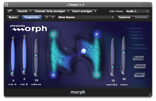Image resolution: width=156 pixels, height=101 pixels.
Task: Go to next preset with right arrow
Action: (x=53, y=17)
